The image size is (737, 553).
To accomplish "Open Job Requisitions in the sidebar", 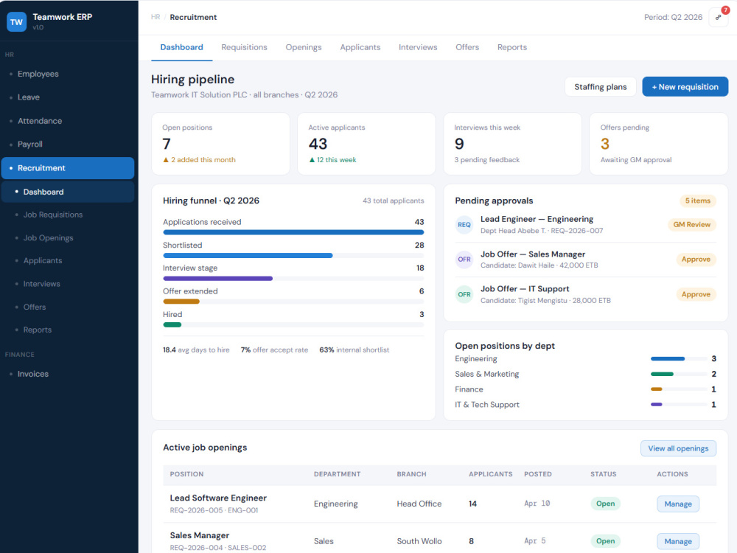I will (x=68, y=215).
